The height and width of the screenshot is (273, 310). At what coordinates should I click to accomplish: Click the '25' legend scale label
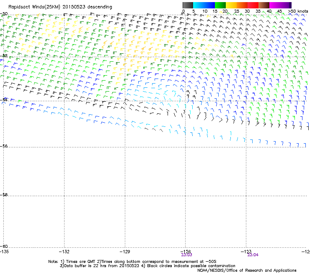[x=236, y=11]
